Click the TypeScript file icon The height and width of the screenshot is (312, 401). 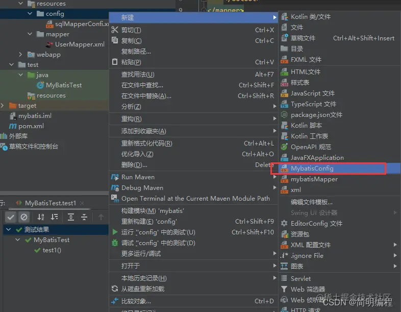tap(284, 104)
